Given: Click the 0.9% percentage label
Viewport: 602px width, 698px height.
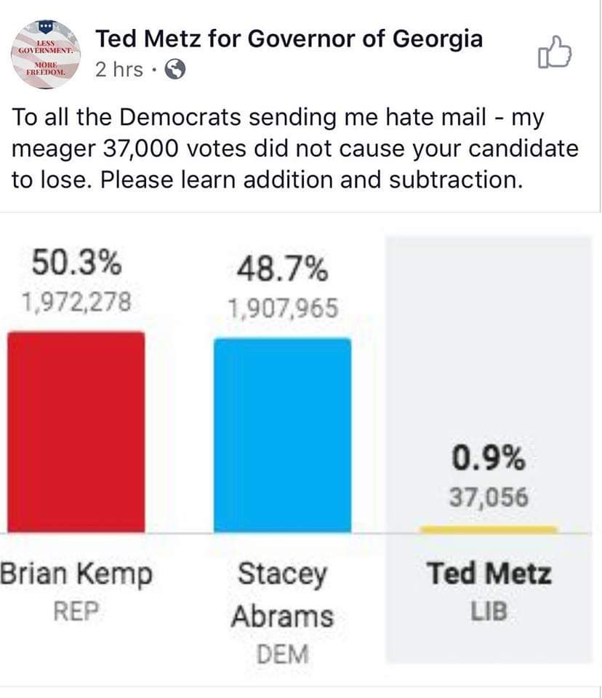Looking at the screenshot, I should tap(489, 458).
